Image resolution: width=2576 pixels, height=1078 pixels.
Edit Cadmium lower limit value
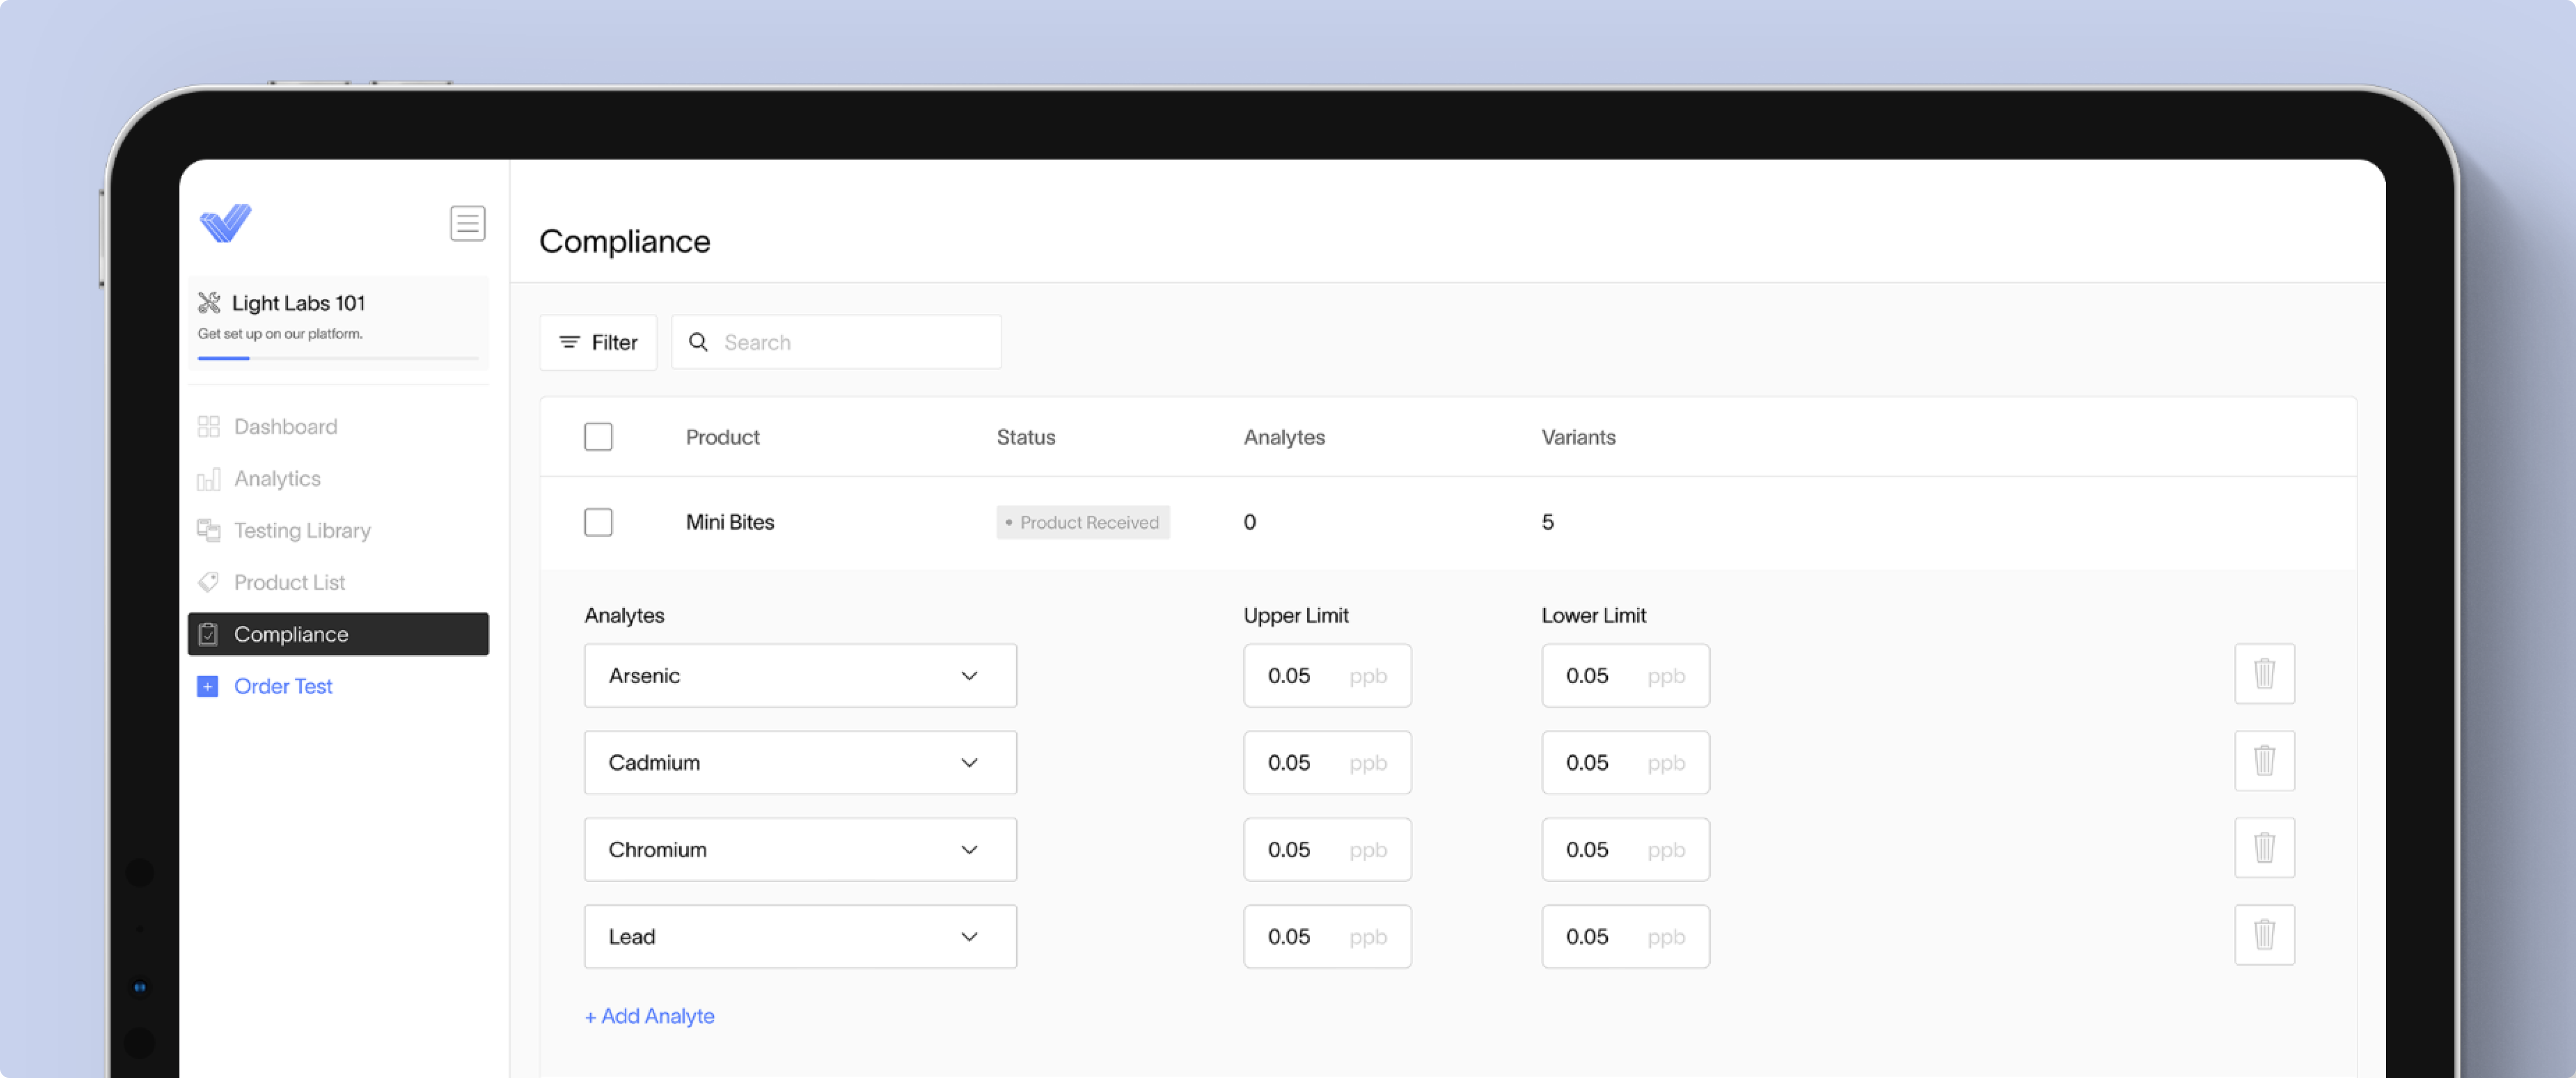pos(1625,763)
